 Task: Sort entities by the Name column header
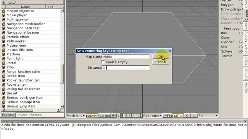25,7
